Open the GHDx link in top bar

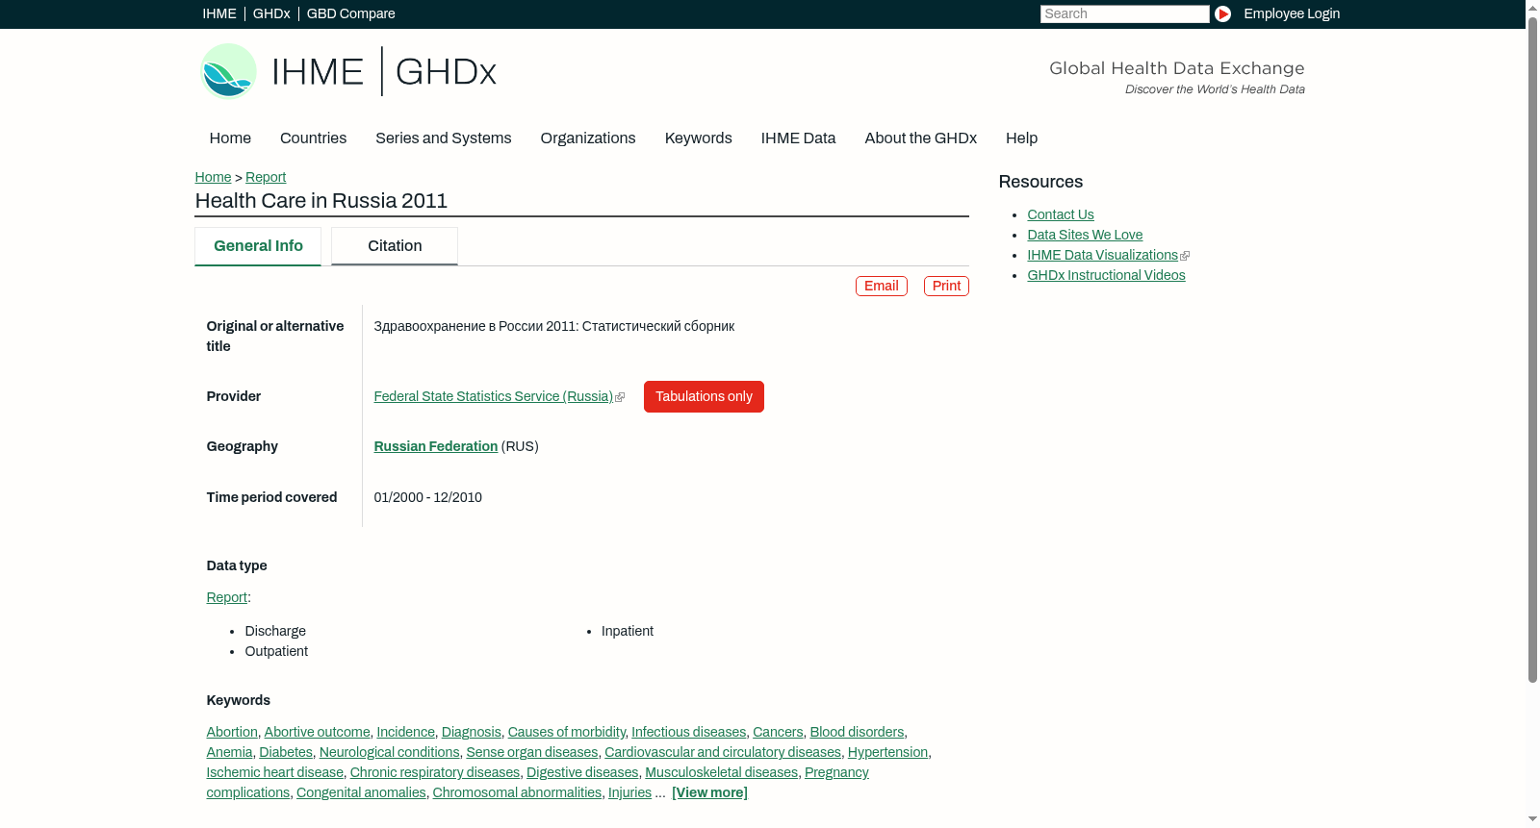point(271,13)
